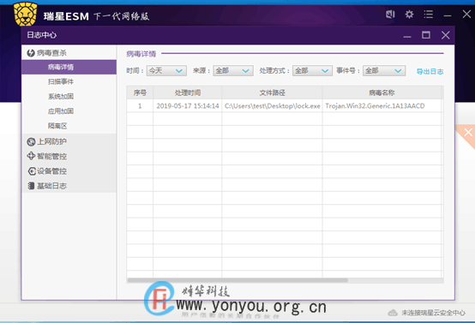
Task: Open the 处理方式 dropdown
Action: 312,71
